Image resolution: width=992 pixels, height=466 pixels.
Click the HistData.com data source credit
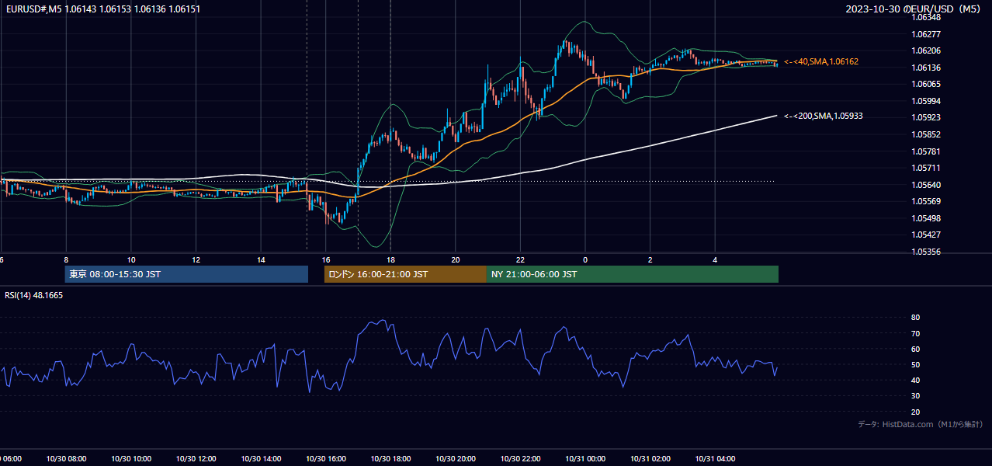tap(920, 424)
